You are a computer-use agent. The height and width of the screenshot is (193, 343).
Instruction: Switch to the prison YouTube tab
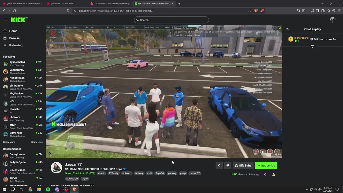pos(22,3)
